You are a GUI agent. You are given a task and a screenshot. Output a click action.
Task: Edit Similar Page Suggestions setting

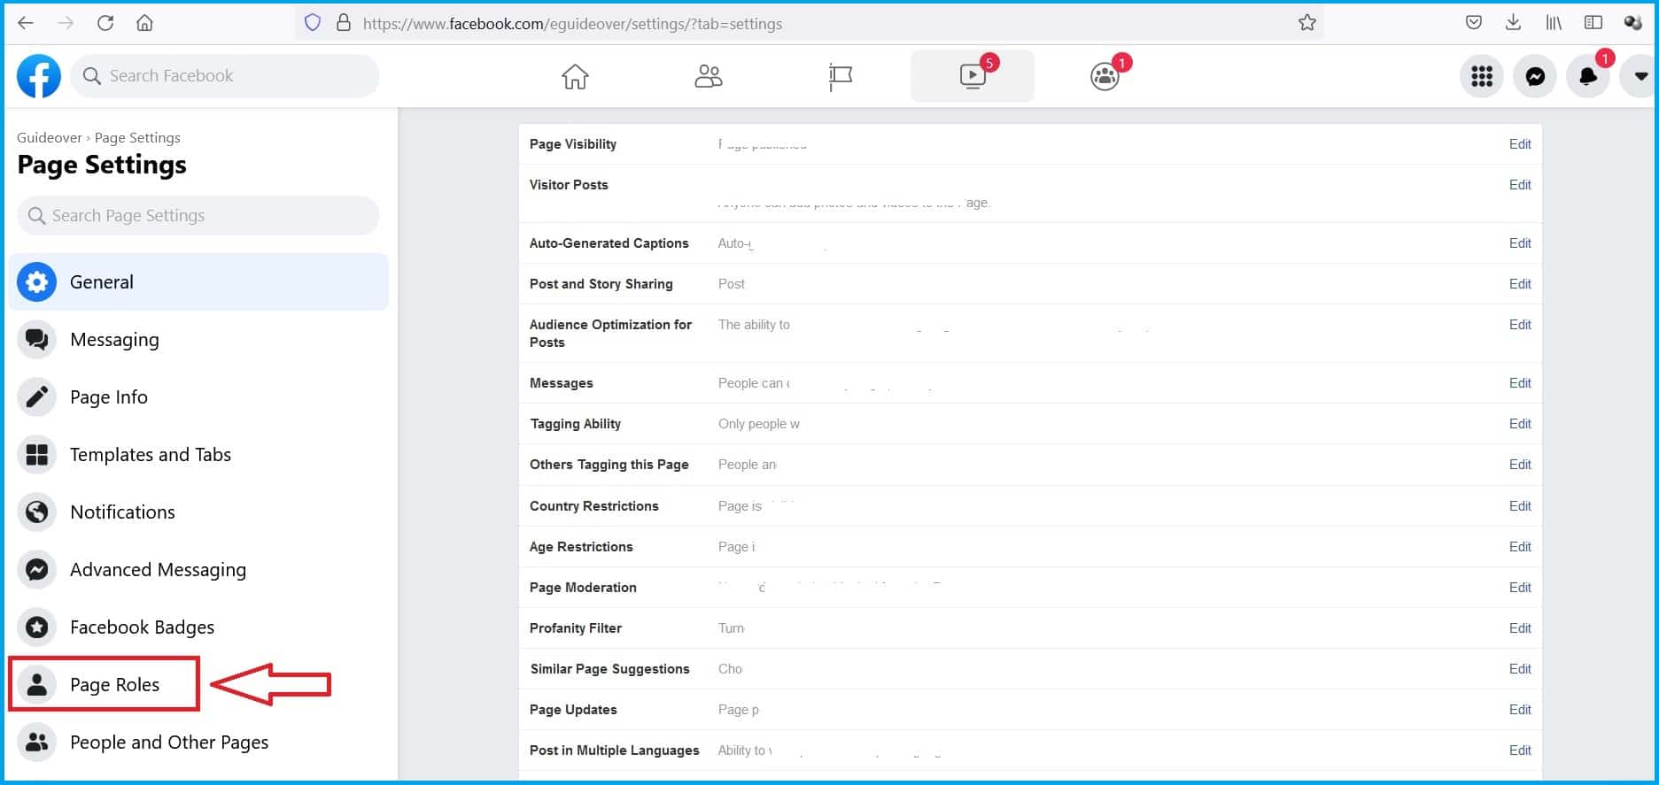1520,669
